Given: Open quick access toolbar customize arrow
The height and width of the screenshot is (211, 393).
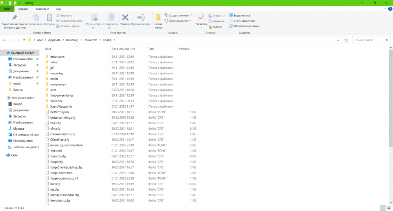Looking at the screenshot, I should (20, 3).
